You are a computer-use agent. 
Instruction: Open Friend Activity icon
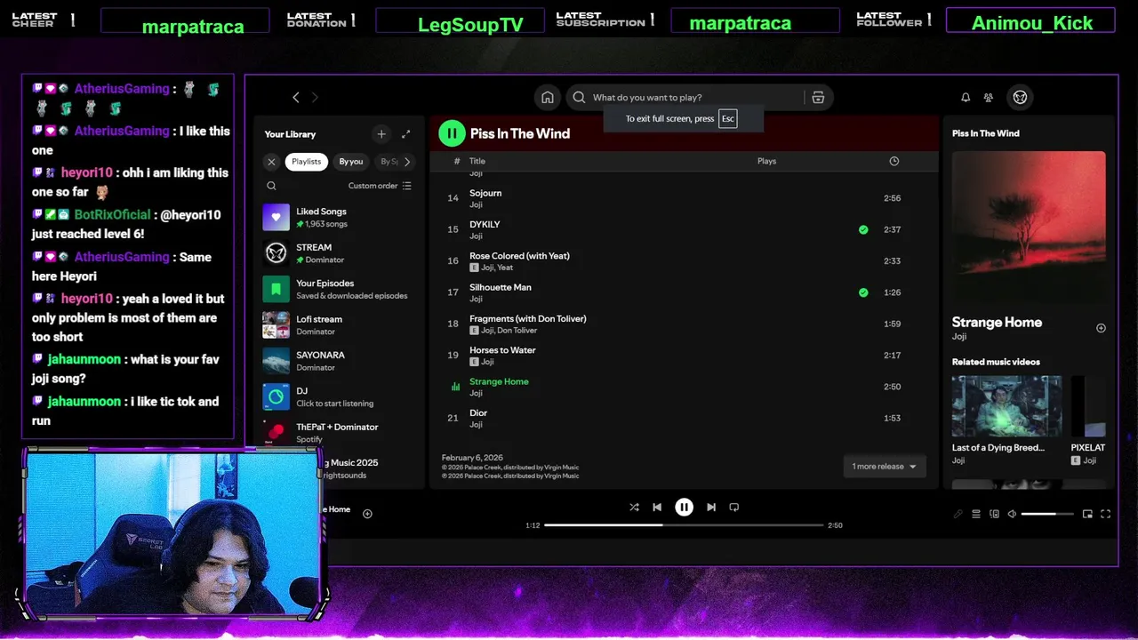pyautogui.click(x=989, y=98)
